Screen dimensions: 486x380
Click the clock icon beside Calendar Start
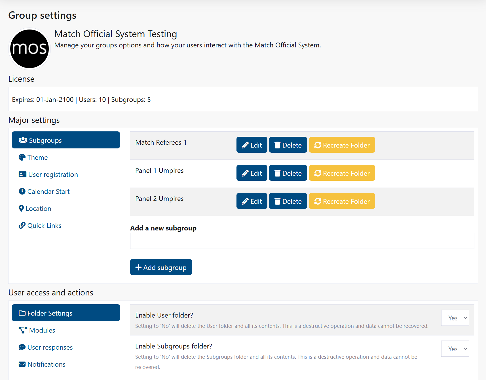(x=22, y=191)
